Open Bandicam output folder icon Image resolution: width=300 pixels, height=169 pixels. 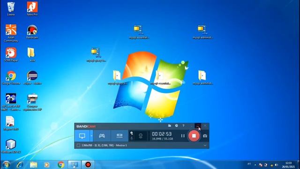170,125
